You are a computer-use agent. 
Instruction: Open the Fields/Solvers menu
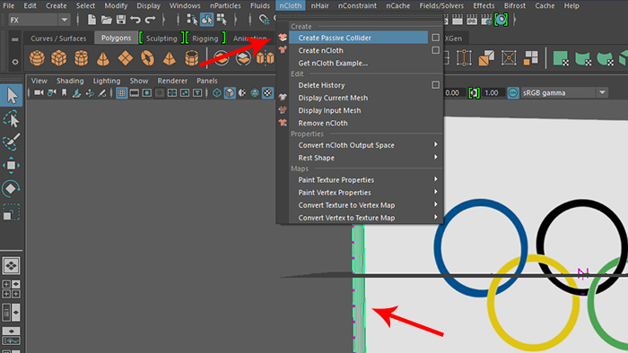[441, 5]
